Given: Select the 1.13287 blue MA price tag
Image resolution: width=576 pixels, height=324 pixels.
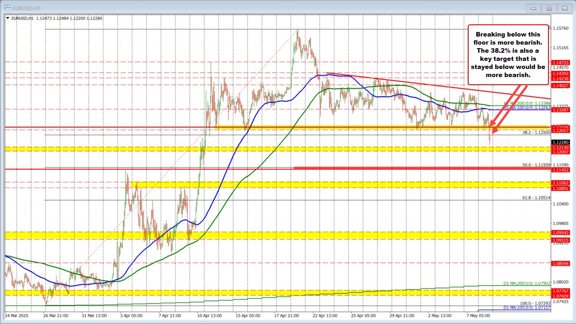Looking at the screenshot, I should [561, 110].
